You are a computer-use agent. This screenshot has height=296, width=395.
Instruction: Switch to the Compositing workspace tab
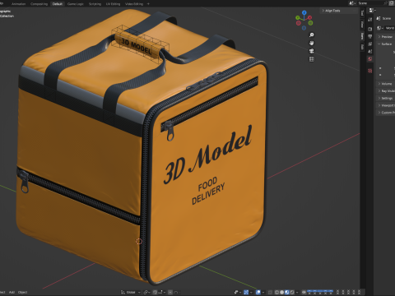[39, 4]
